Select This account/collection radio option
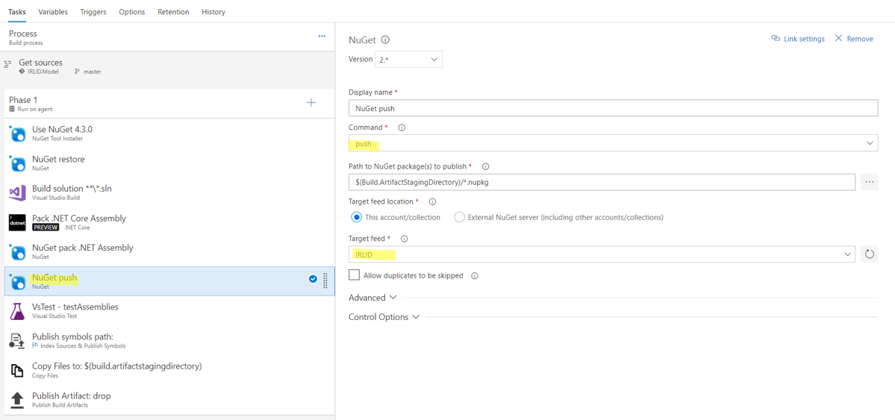Screen dimensions: 895x420 [356, 217]
